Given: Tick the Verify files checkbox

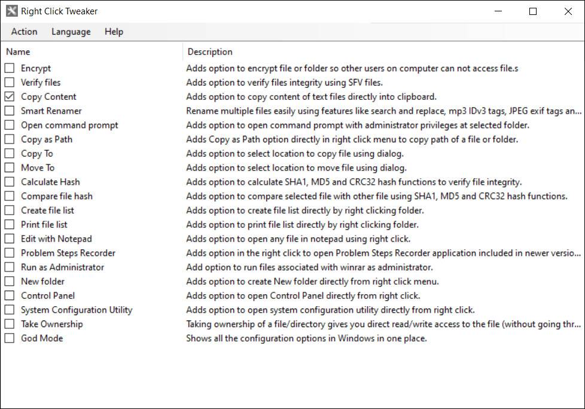Looking at the screenshot, I should point(10,83).
